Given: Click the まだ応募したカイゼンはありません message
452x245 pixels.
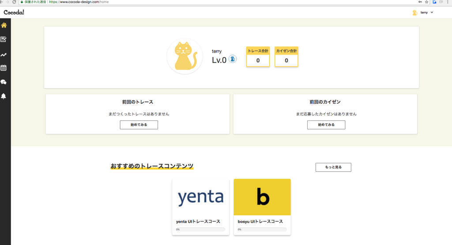Looking at the screenshot, I should tap(326, 114).
